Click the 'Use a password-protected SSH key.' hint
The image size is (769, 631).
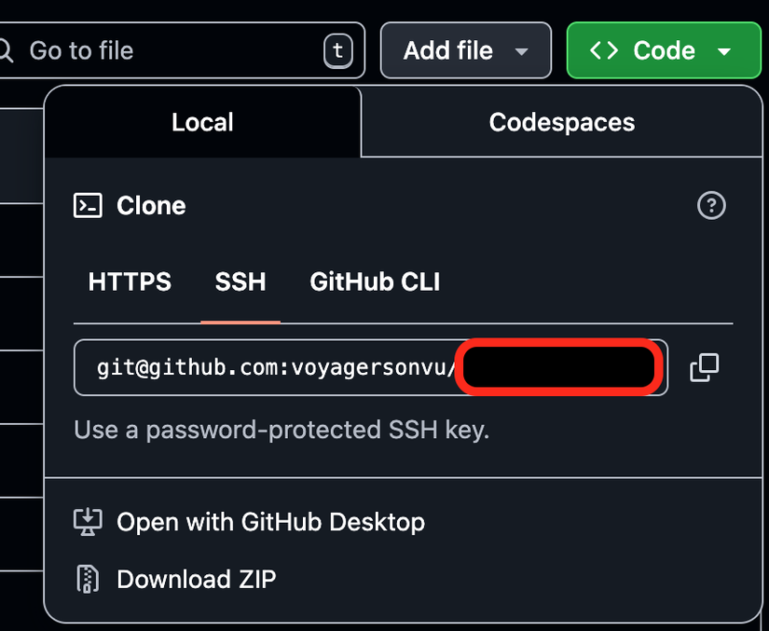coord(282,430)
